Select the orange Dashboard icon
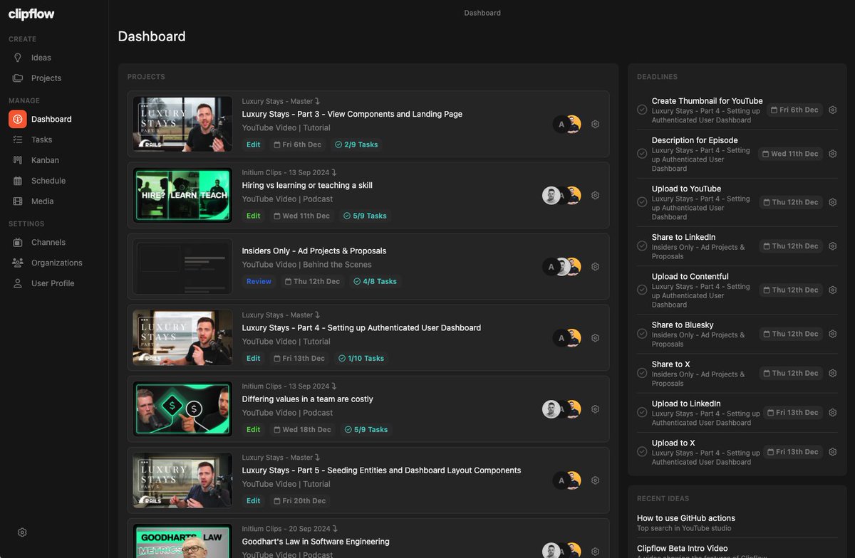Image resolution: width=855 pixels, height=558 pixels. pyautogui.click(x=18, y=119)
